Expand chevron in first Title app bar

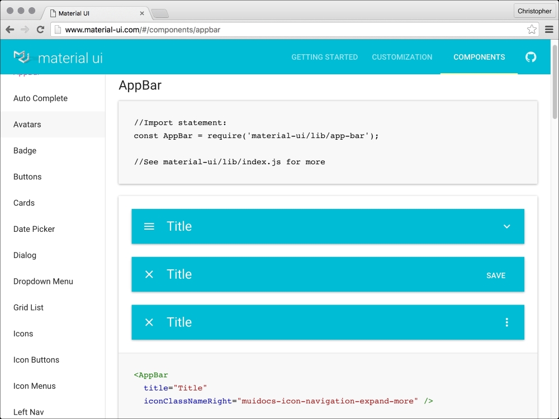tap(506, 226)
